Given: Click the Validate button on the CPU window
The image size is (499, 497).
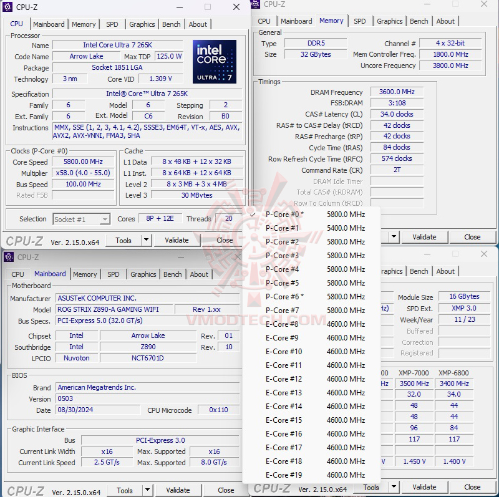Looking at the screenshot, I should (x=177, y=239).
